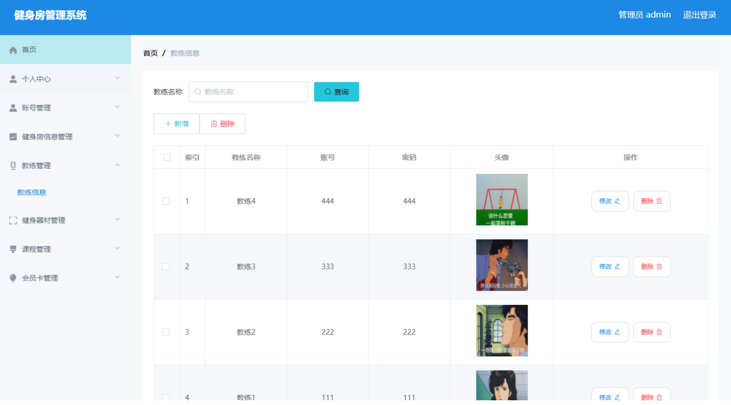The image size is (731, 405).
Task: Click the trash icon in 教练2 row
Action: coord(659,332)
